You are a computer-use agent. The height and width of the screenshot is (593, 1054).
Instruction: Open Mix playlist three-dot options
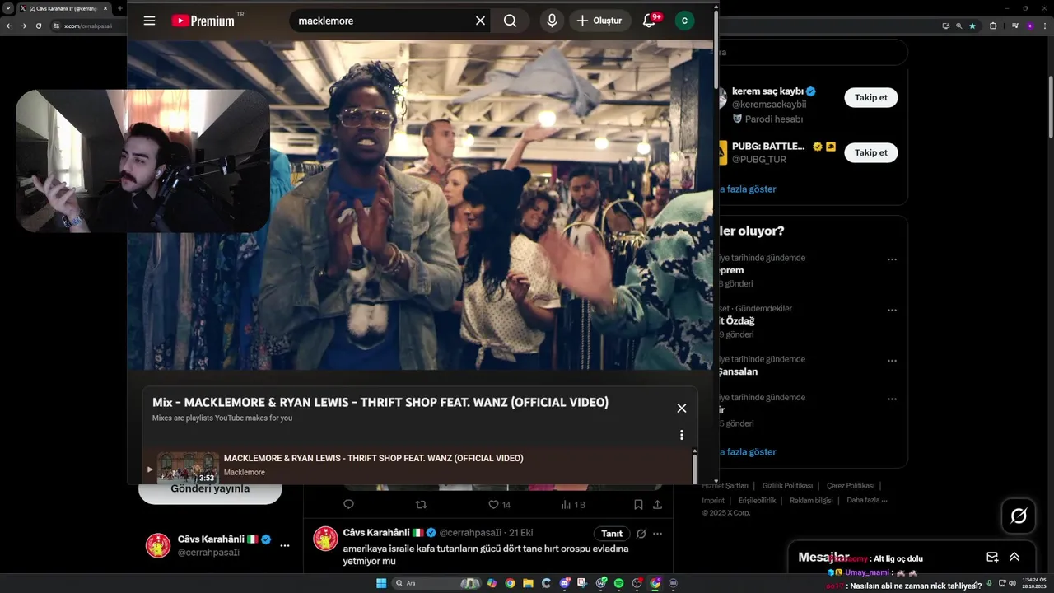tap(682, 435)
